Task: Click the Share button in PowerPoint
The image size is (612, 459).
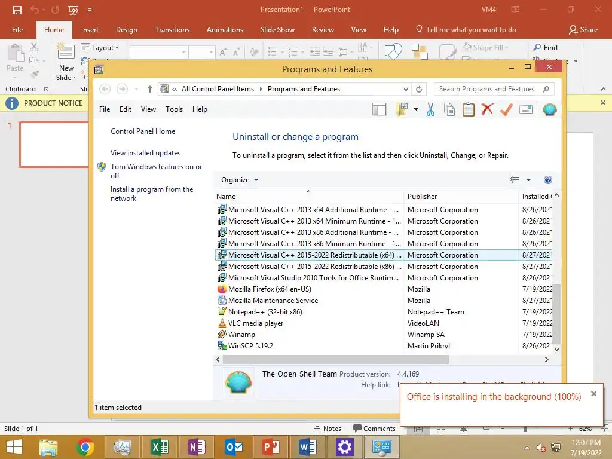Action: coord(583,30)
